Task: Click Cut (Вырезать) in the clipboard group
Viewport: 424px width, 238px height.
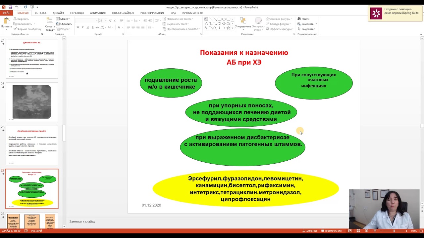Action: click(21, 19)
